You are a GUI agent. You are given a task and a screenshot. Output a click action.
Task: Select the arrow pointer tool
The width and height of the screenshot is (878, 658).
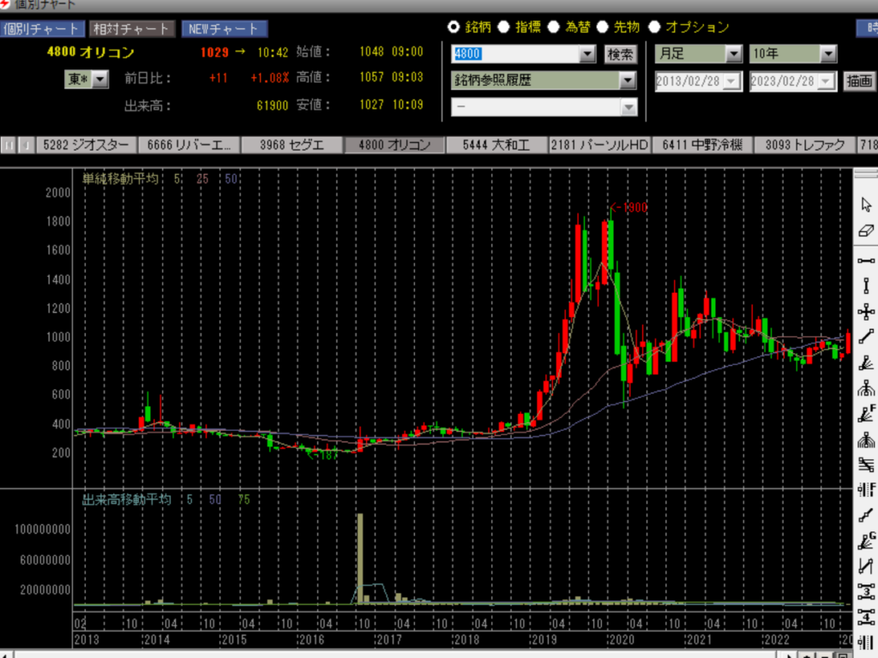(866, 205)
